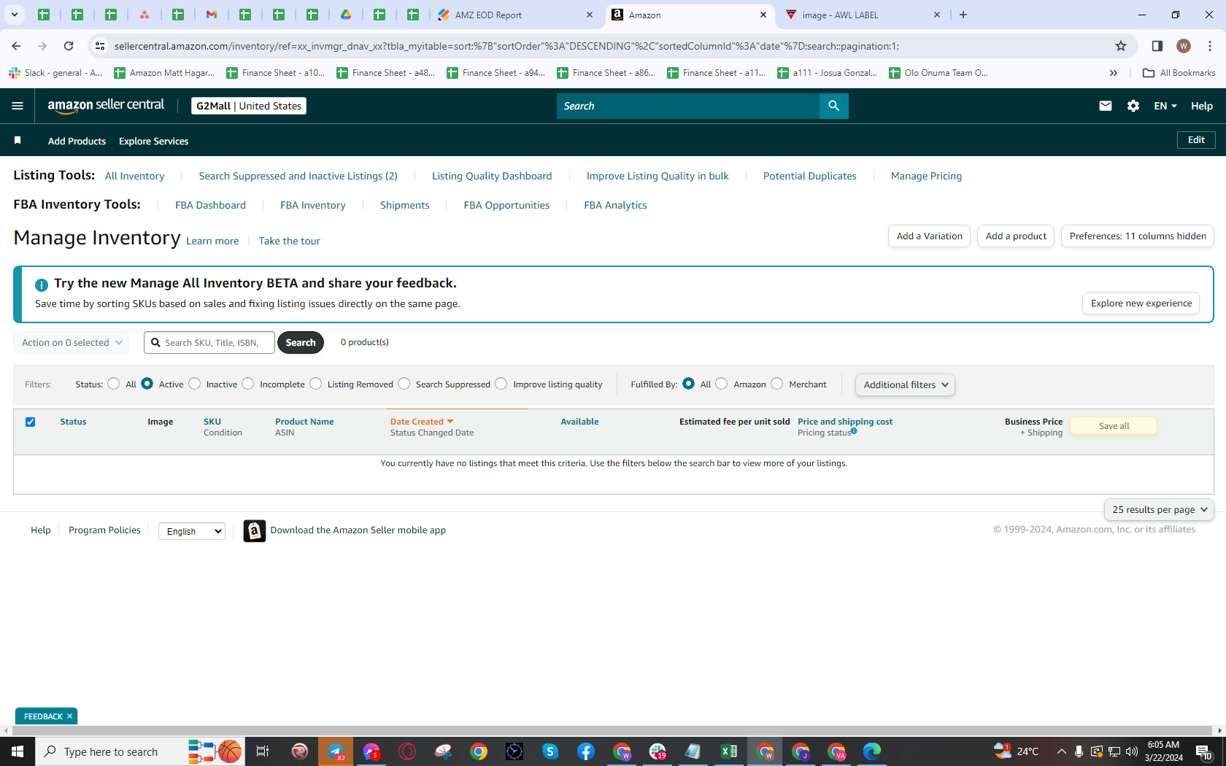1226x766 pixels.
Task: Bookmark this page with the star icon
Action: click(1121, 46)
